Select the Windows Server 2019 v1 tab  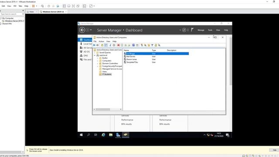[53, 12]
